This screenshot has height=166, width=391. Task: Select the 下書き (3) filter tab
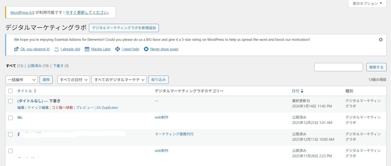(61, 66)
